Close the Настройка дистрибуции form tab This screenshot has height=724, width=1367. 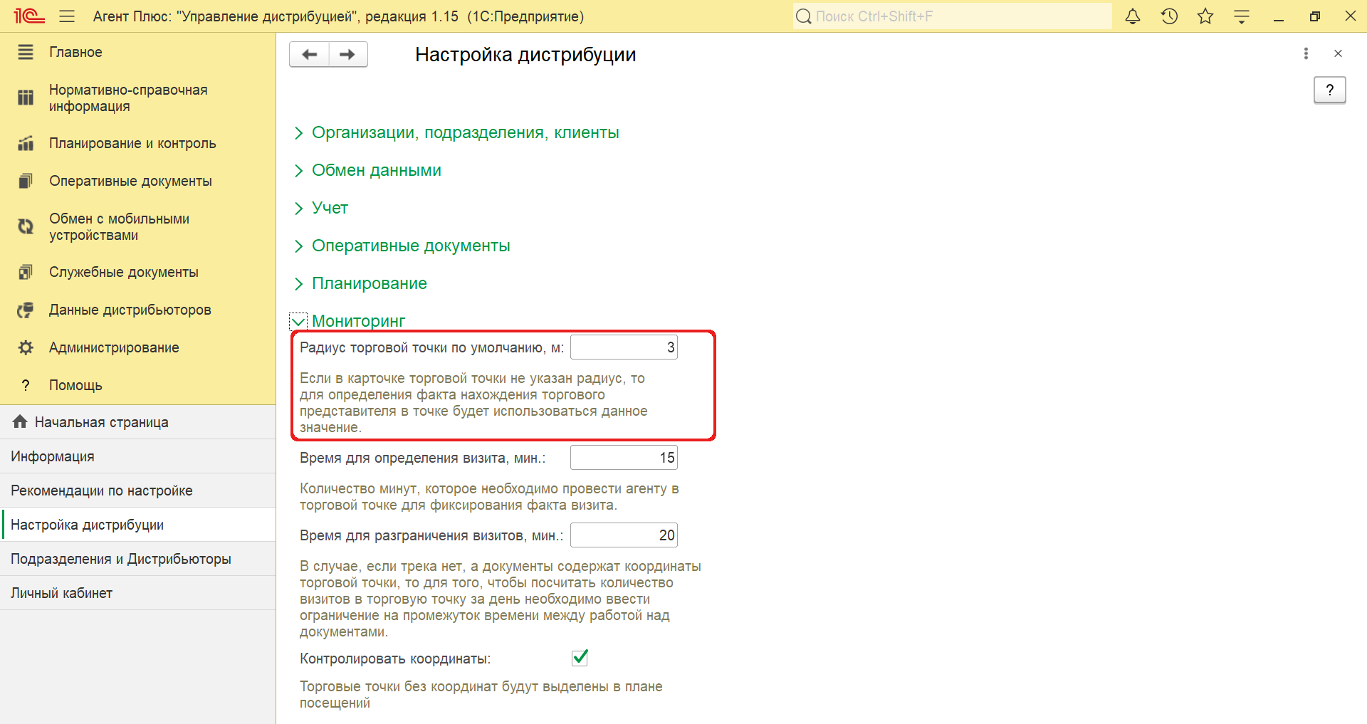pos(1338,53)
